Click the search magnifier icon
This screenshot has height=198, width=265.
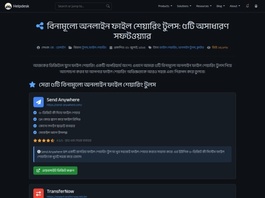(108, 6)
